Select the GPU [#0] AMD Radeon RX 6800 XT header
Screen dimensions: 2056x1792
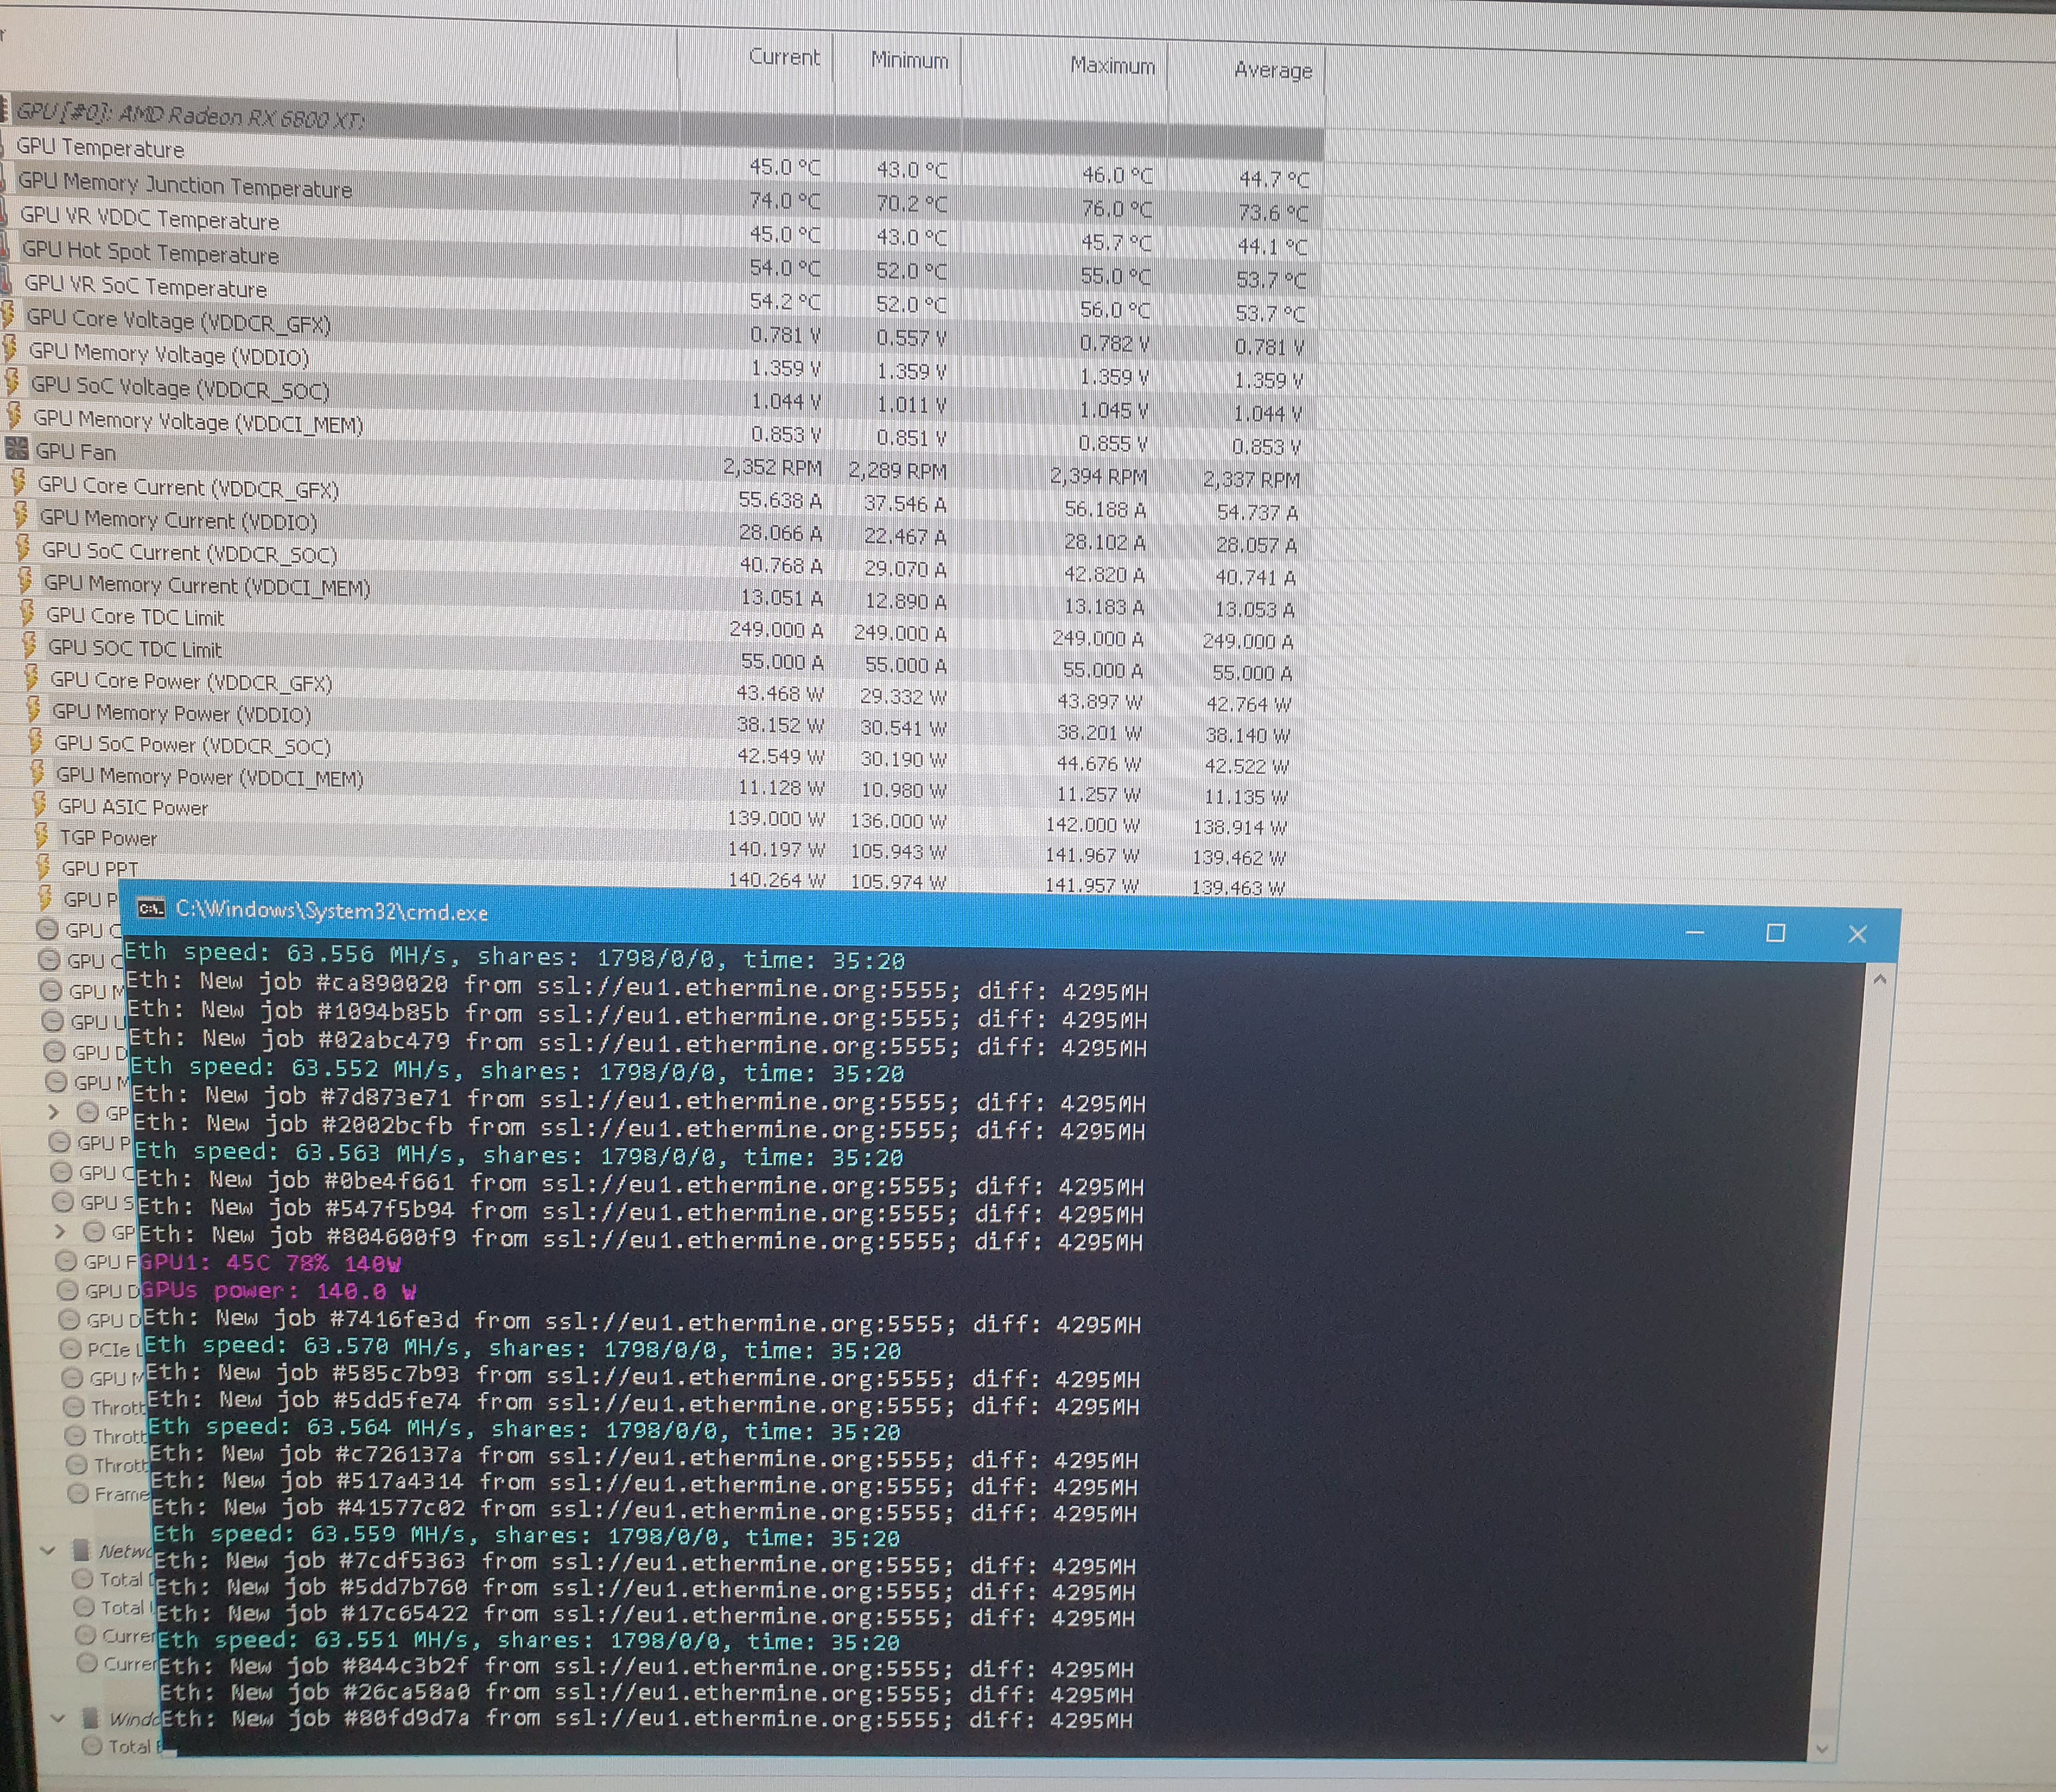pyautogui.click(x=190, y=116)
